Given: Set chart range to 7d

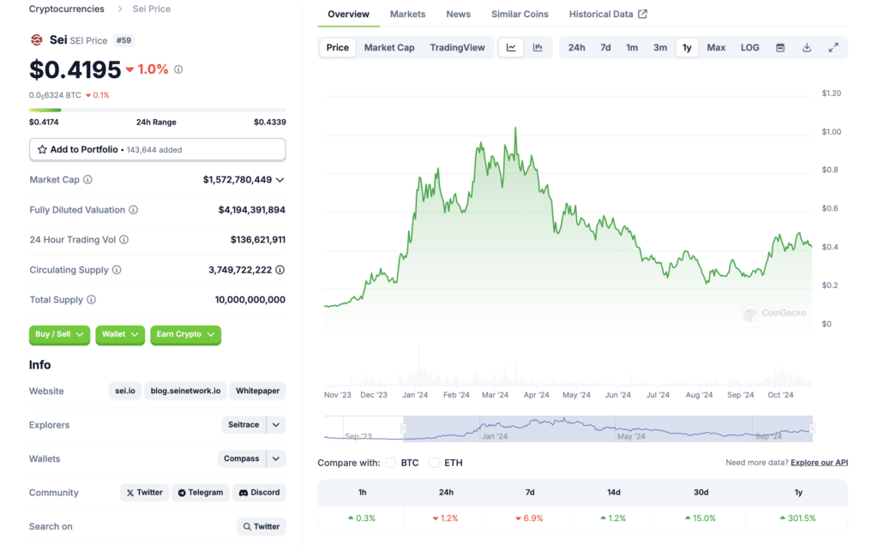Looking at the screenshot, I should point(605,47).
